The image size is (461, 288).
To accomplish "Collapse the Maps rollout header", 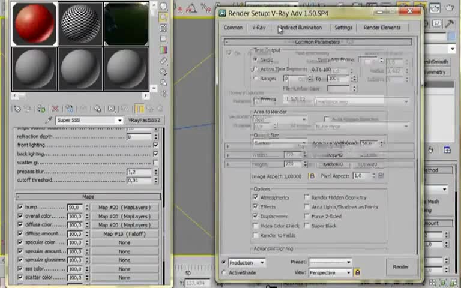I will [x=88, y=197].
